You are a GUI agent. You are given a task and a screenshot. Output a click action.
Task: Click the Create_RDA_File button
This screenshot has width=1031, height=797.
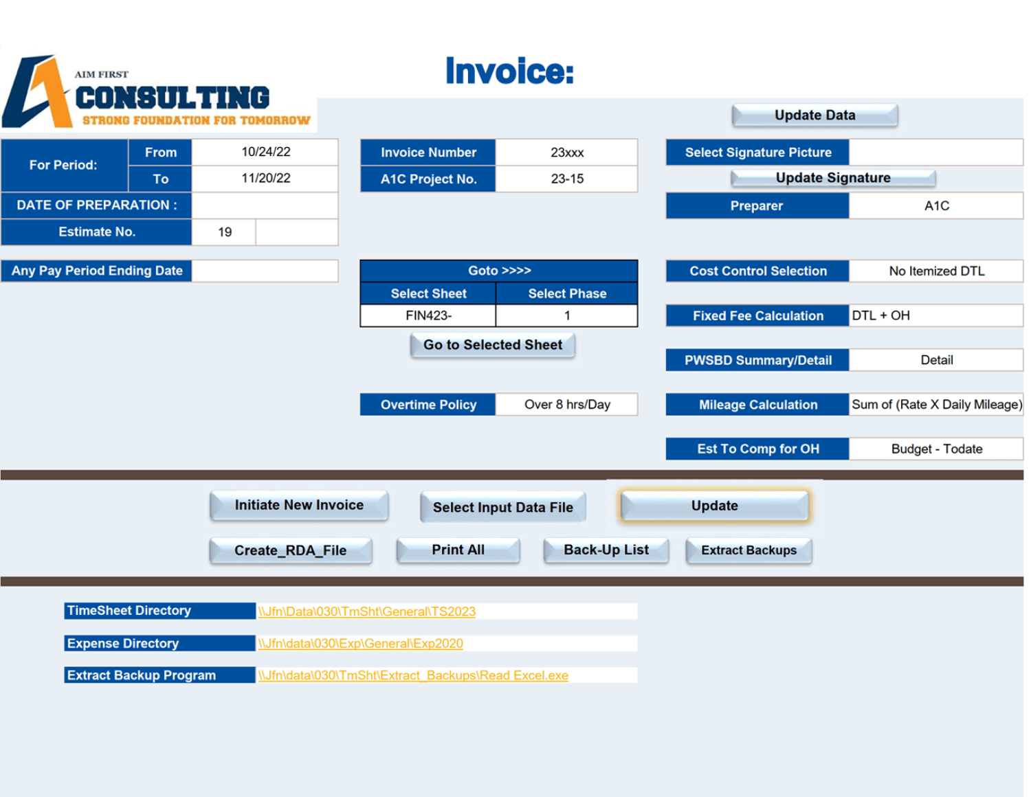click(x=290, y=550)
